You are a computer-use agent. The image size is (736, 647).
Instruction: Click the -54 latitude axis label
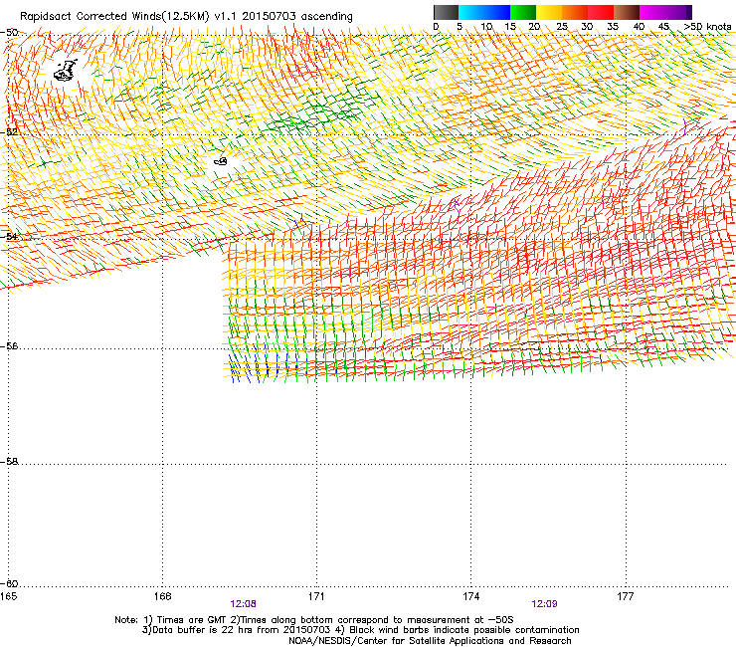[x=9, y=236]
